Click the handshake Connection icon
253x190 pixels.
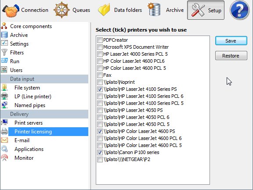[x=11, y=11]
